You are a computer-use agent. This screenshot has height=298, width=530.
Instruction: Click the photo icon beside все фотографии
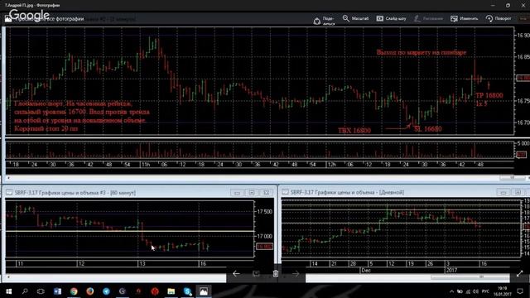point(8,19)
